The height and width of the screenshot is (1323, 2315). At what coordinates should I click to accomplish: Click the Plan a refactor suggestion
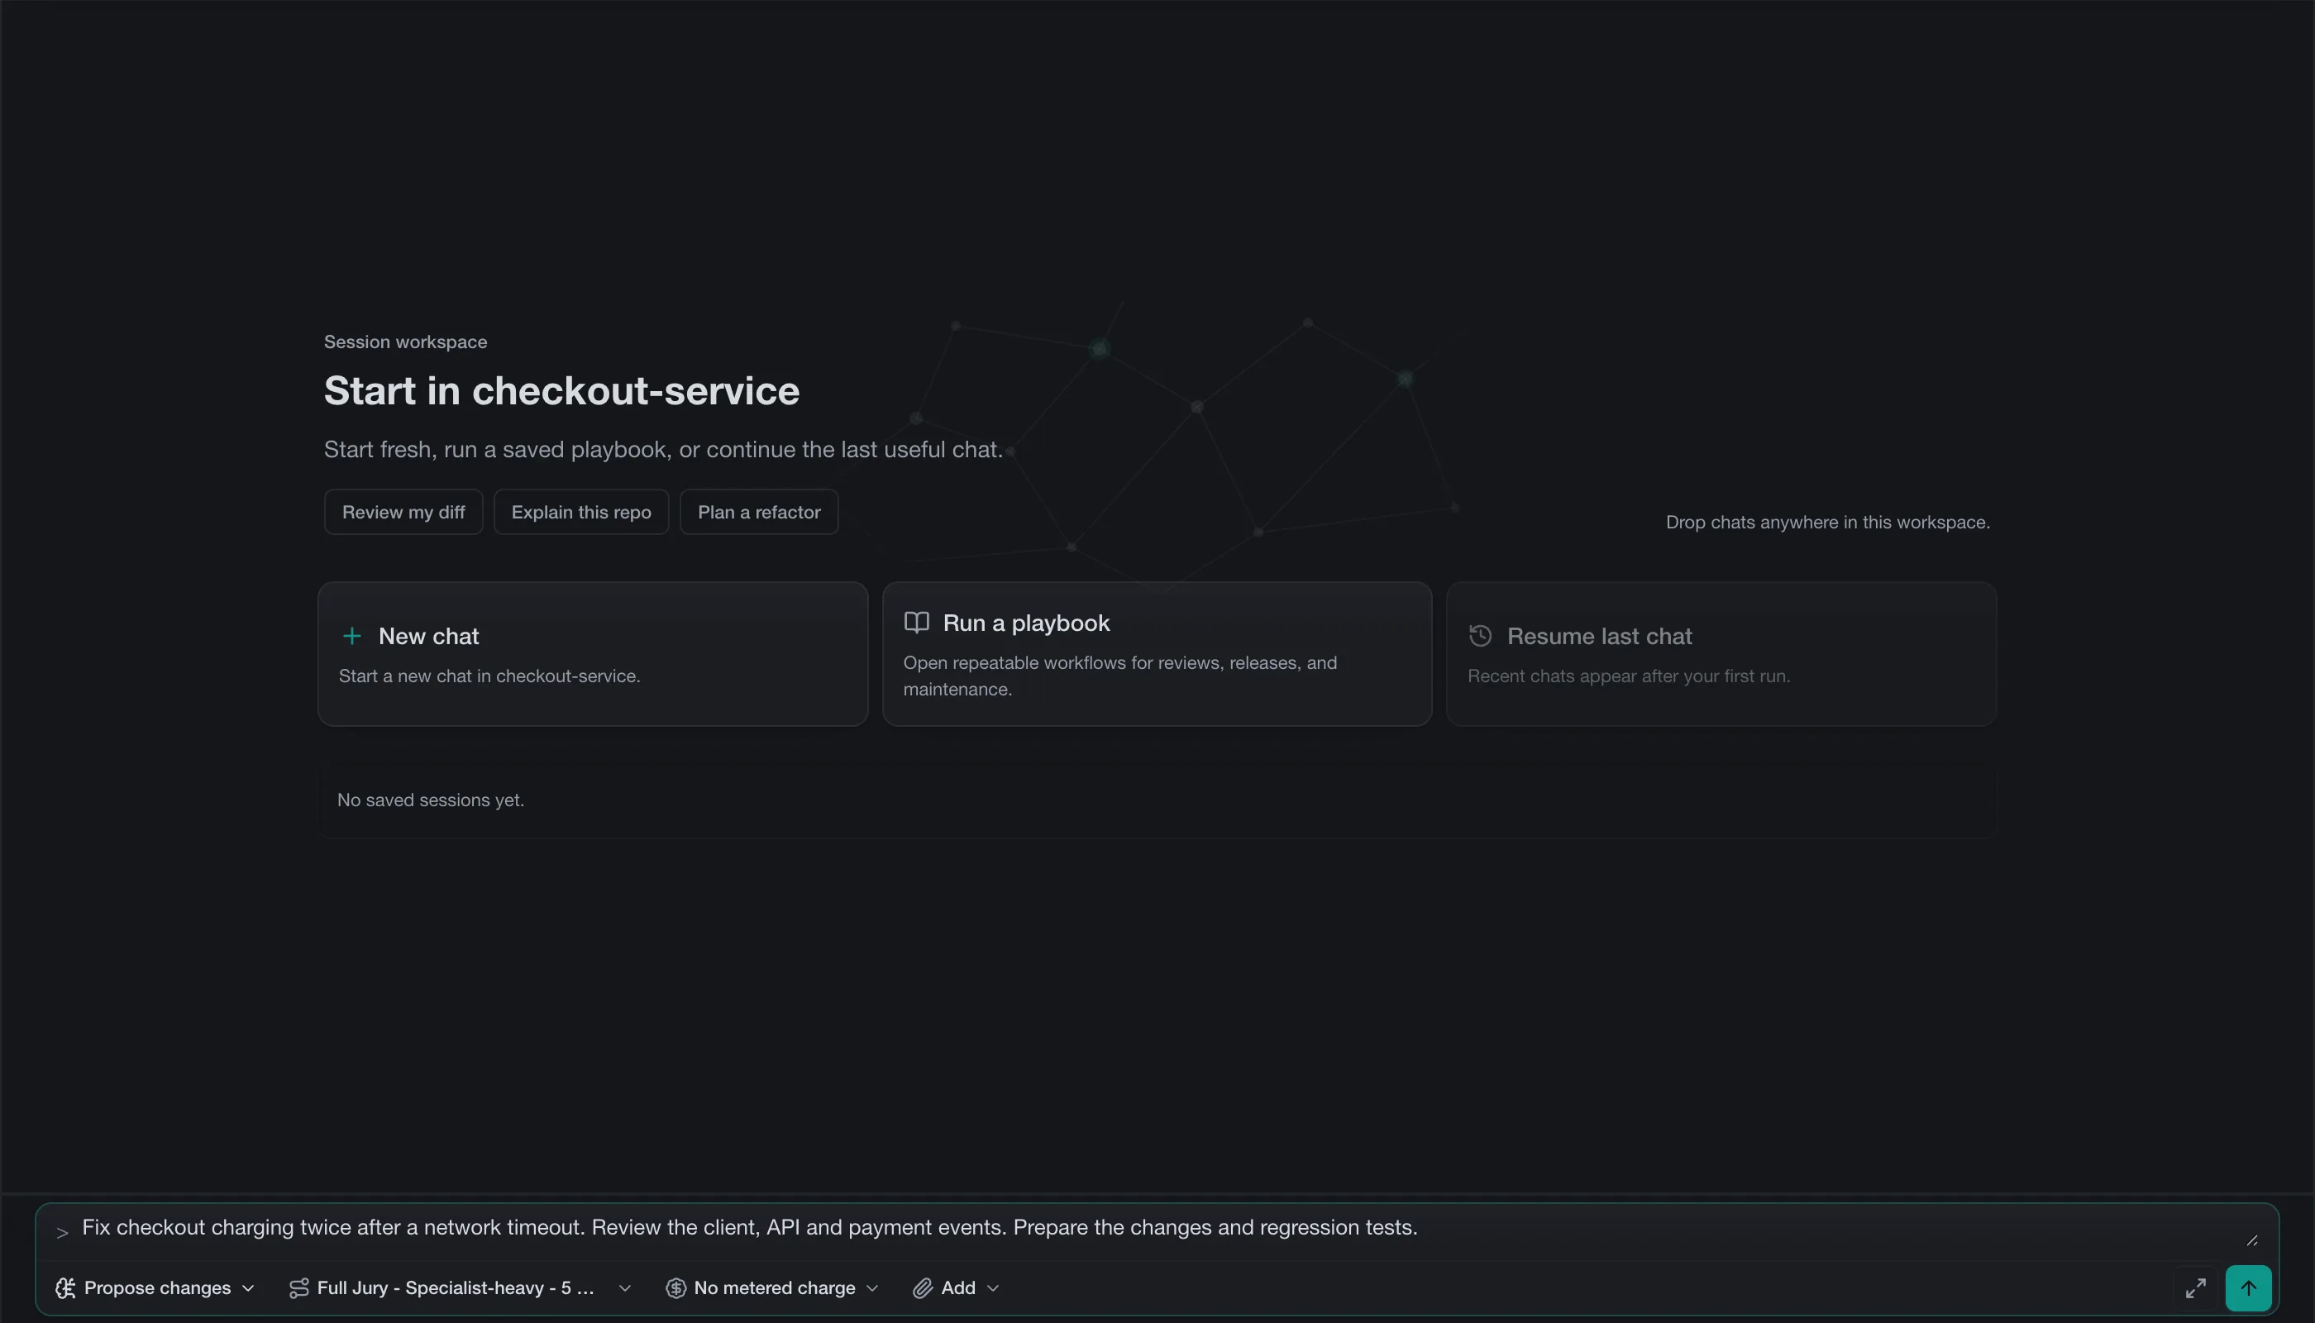coord(759,512)
